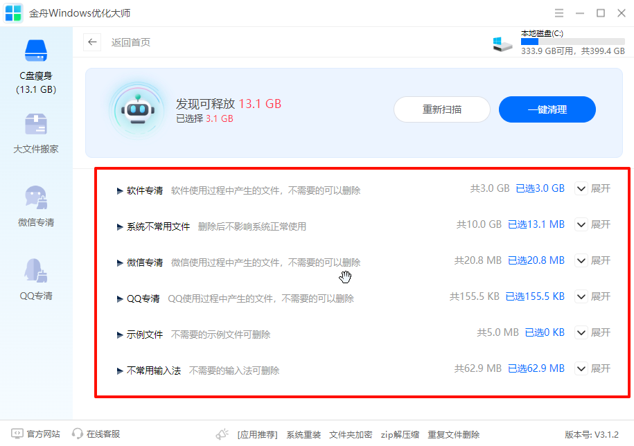
Task: Minimize the optimizer window
Action: pyautogui.click(x=580, y=13)
